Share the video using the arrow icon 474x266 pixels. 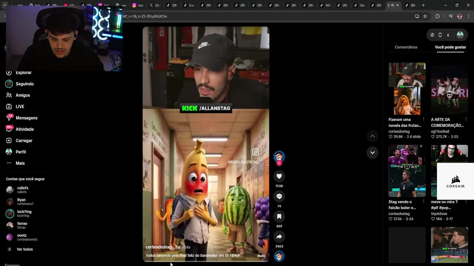pos(279,236)
